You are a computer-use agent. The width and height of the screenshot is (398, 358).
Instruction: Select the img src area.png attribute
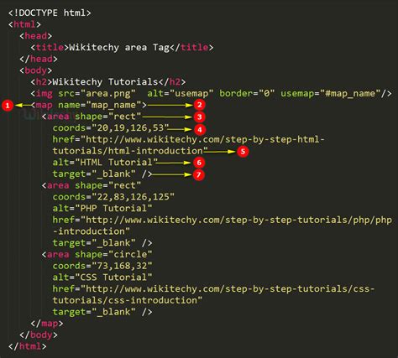click(97, 93)
